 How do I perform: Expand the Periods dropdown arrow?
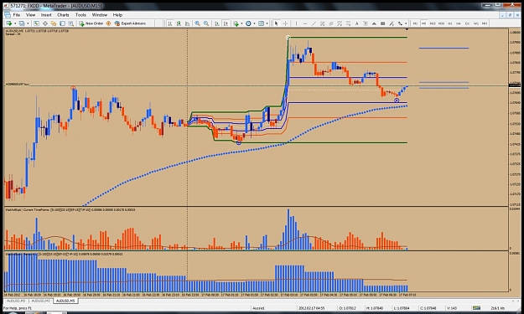[x=254, y=23]
